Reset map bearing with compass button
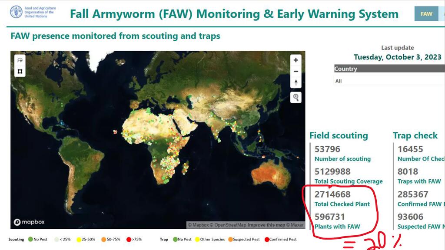The width and height of the screenshot is (445, 250). [296, 82]
